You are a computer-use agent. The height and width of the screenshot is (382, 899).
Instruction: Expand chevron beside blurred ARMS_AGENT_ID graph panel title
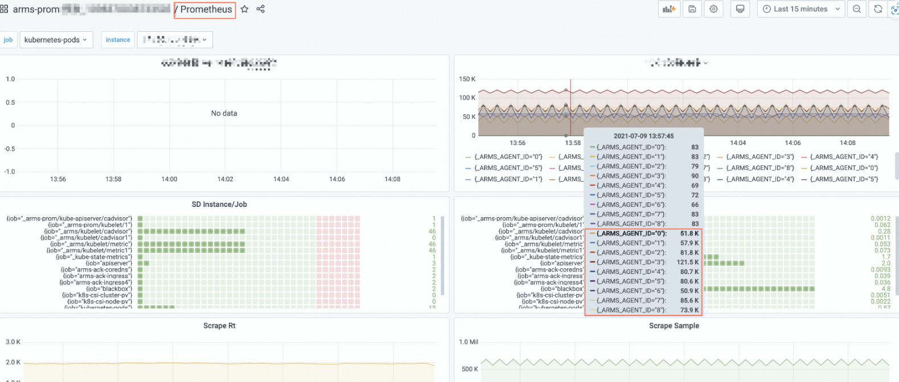(x=706, y=63)
